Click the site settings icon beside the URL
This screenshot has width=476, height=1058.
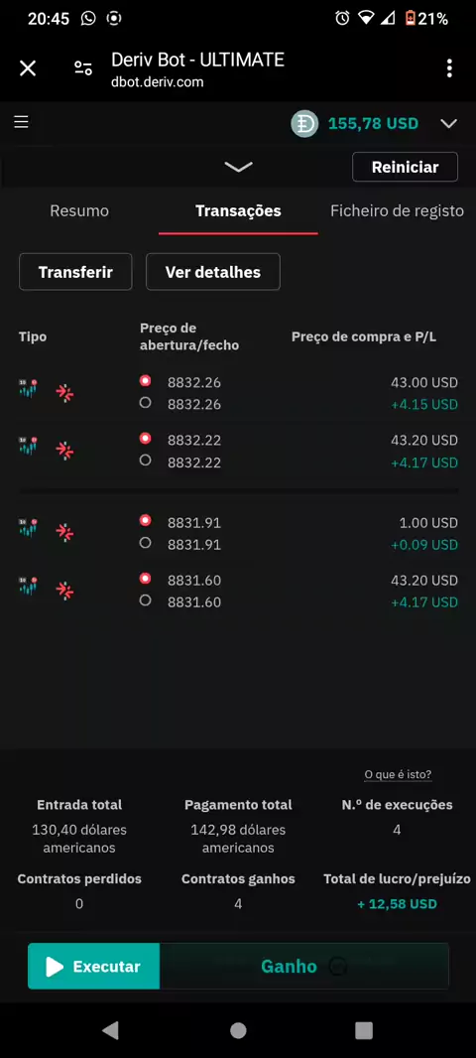click(x=83, y=68)
